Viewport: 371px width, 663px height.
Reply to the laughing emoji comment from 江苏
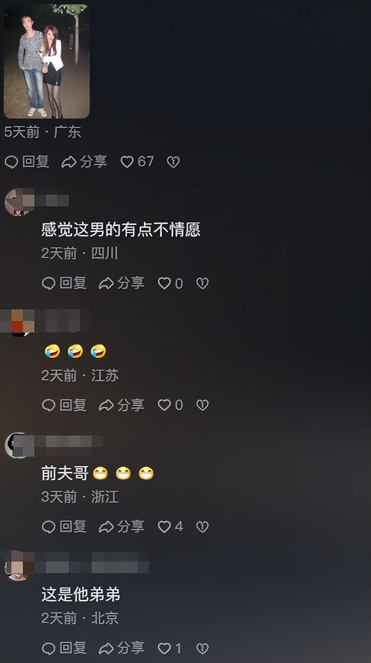tap(64, 405)
